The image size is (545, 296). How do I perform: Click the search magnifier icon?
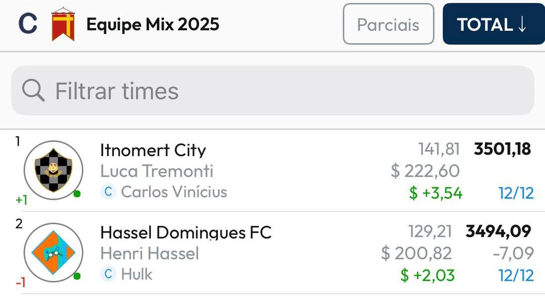33,91
